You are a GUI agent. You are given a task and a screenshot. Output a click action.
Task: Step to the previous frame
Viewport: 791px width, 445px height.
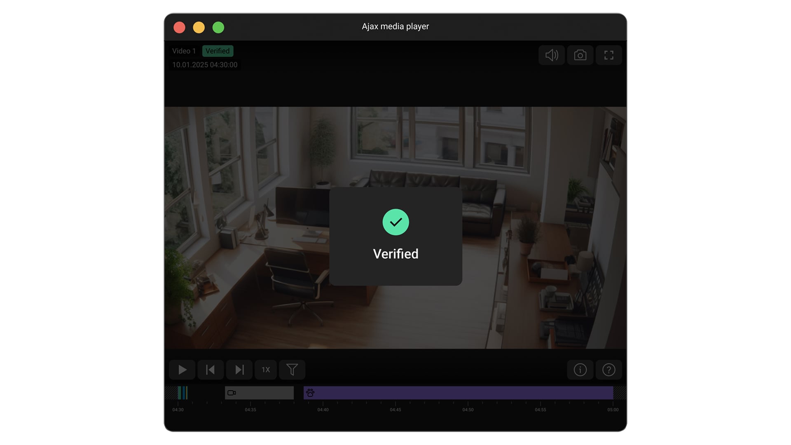(211, 370)
